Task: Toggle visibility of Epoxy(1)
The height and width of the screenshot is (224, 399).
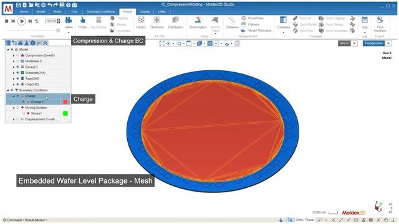Action: (x=17, y=67)
